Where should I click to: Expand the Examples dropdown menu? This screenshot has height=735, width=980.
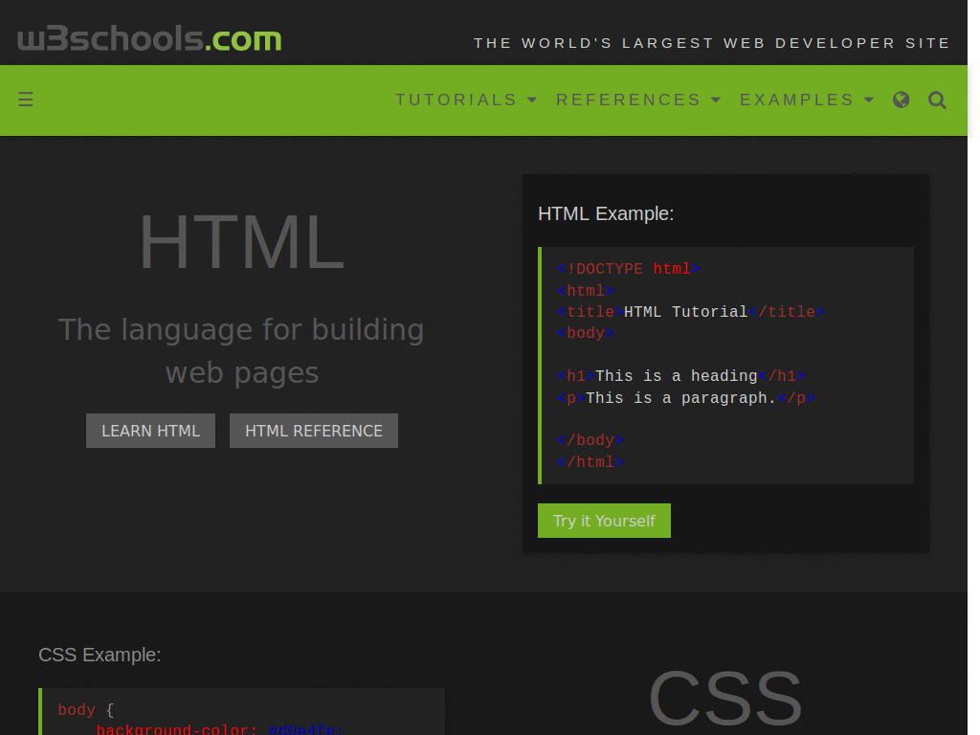(x=806, y=100)
